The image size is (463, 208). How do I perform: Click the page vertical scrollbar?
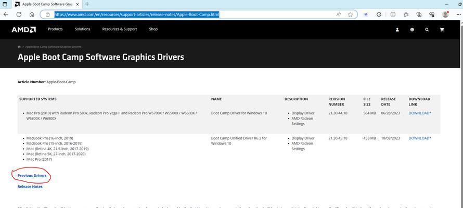461,114
